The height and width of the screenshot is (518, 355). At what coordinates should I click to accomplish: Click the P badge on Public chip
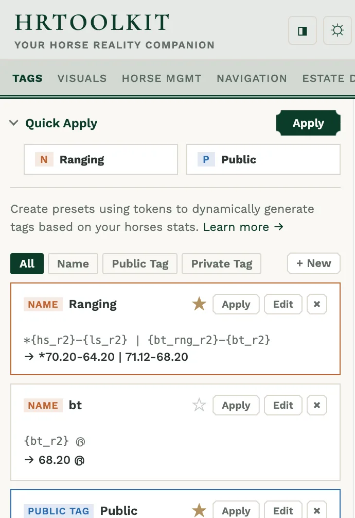coord(206,160)
